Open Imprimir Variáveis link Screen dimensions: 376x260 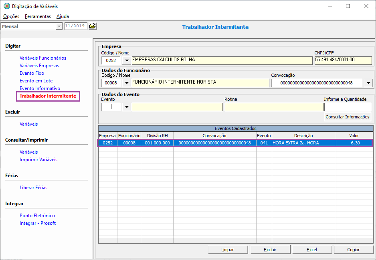[x=38, y=160]
